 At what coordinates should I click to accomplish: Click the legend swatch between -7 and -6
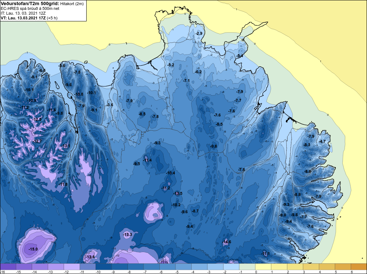click(152, 267)
